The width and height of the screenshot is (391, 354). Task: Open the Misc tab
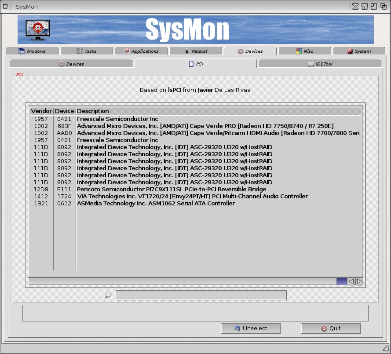click(305, 51)
